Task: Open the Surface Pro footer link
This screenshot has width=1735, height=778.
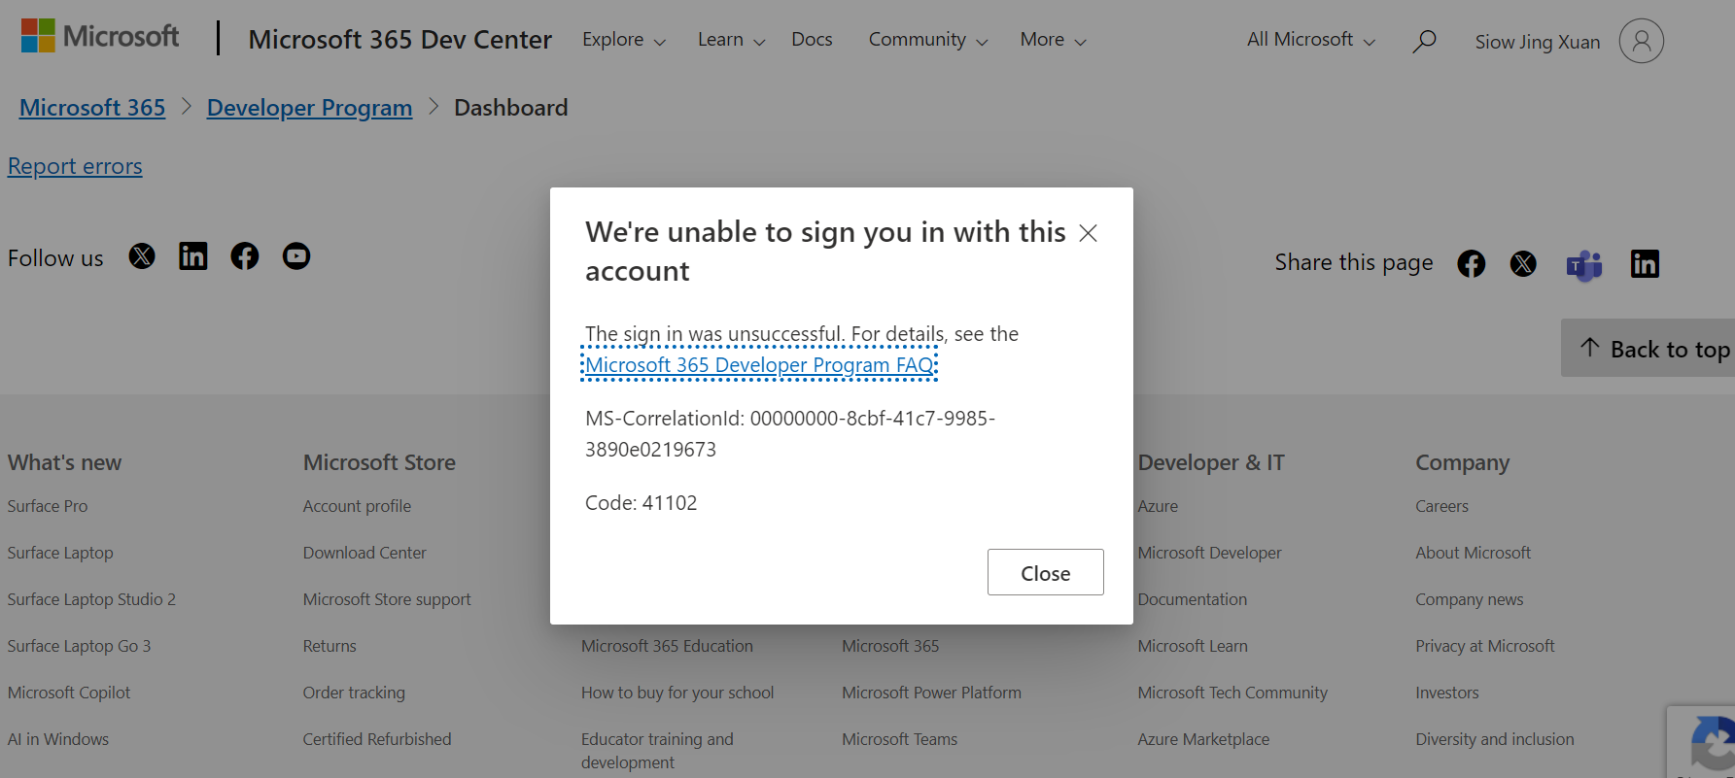Action: tap(48, 506)
